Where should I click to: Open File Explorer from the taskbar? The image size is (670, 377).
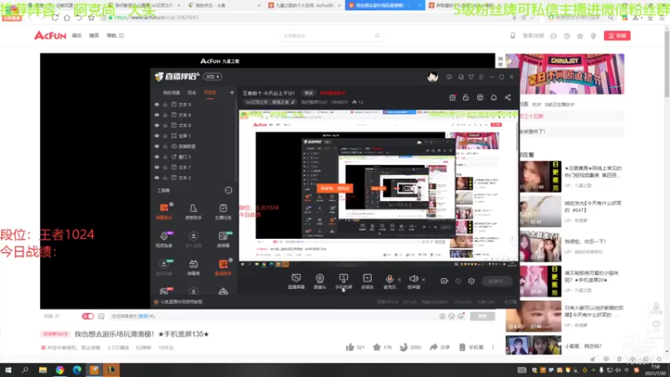[43, 370]
